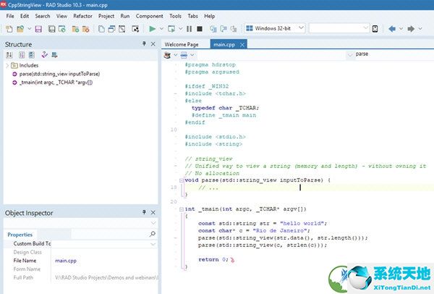
Task: Click the Remove File from Project icon
Action: click(x=86, y=29)
